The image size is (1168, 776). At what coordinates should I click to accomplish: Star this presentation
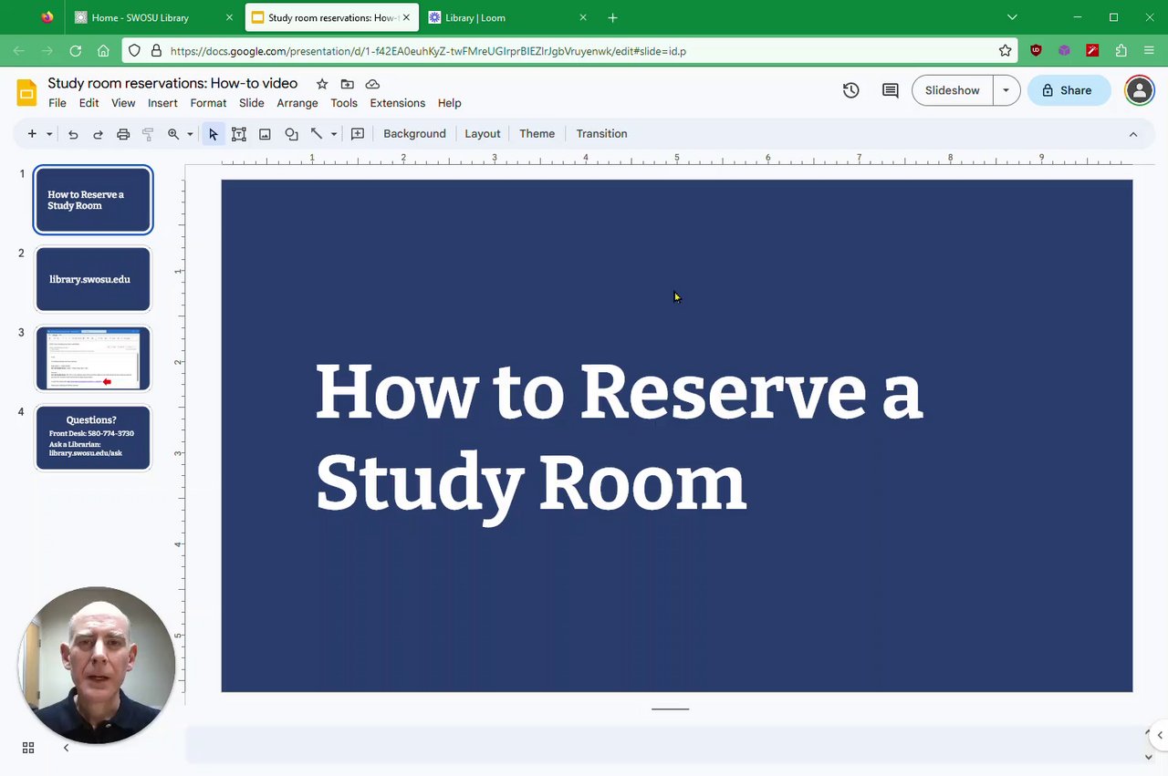(321, 84)
